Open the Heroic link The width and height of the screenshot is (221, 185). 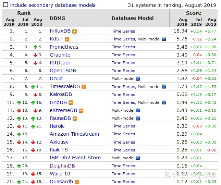point(57,126)
